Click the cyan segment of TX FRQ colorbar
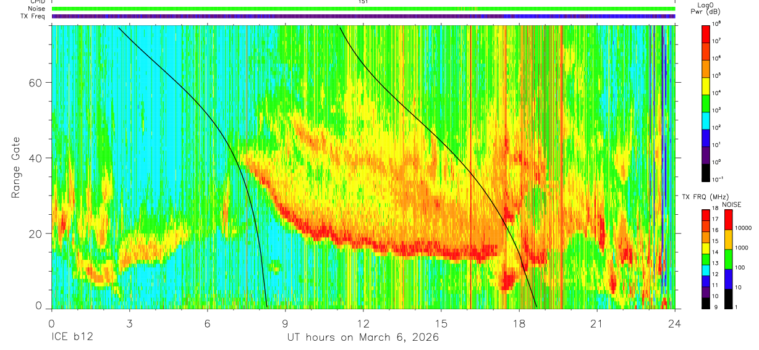759x350 pixels. (706, 270)
